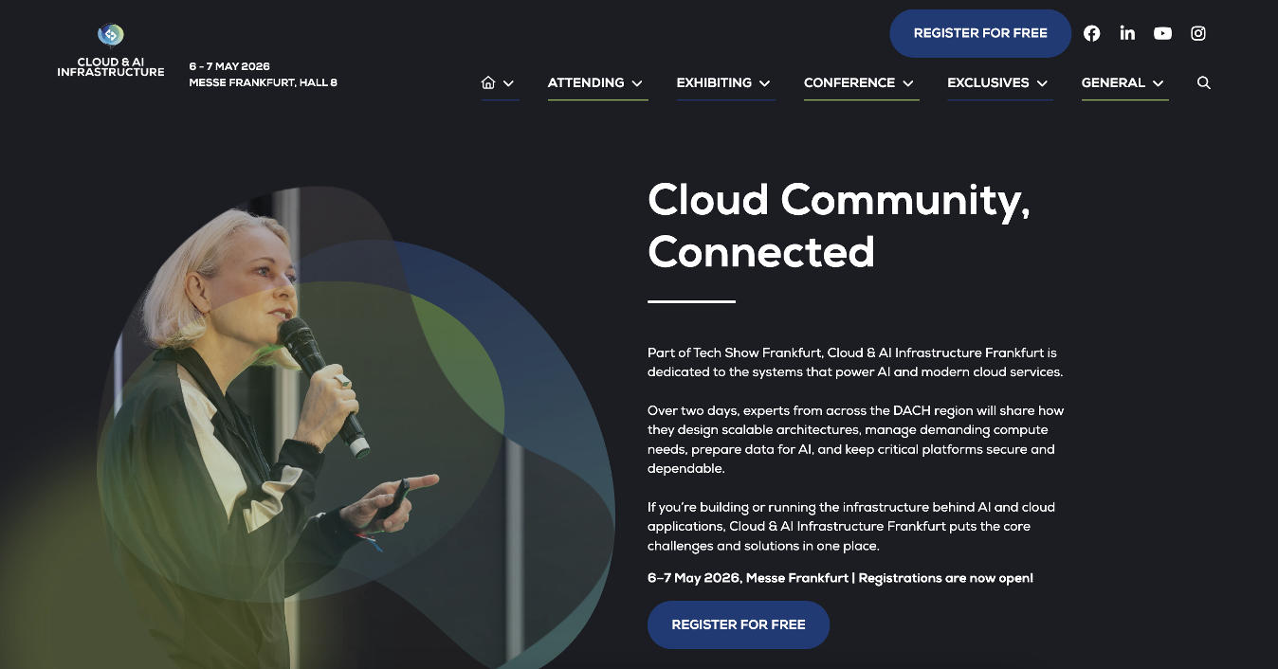Open the Instagram profile icon
Viewport: 1278px width, 669px height.
pyautogui.click(x=1198, y=33)
